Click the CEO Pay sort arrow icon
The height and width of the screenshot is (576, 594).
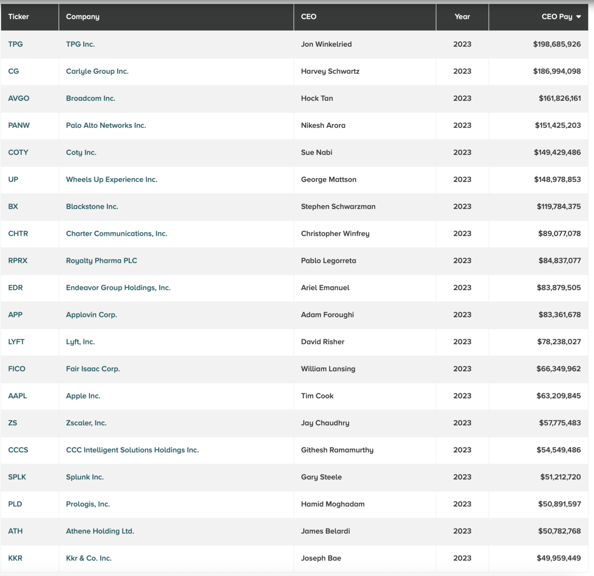coord(578,16)
